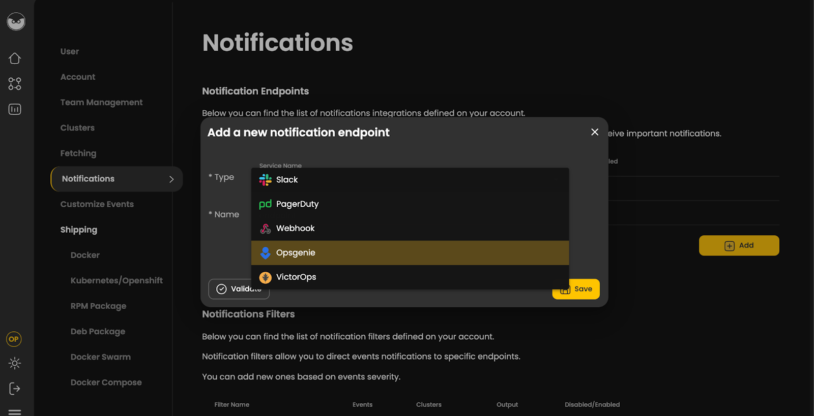Choose Slack from the type list
This screenshot has width=814, height=416.
click(x=410, y=180)
